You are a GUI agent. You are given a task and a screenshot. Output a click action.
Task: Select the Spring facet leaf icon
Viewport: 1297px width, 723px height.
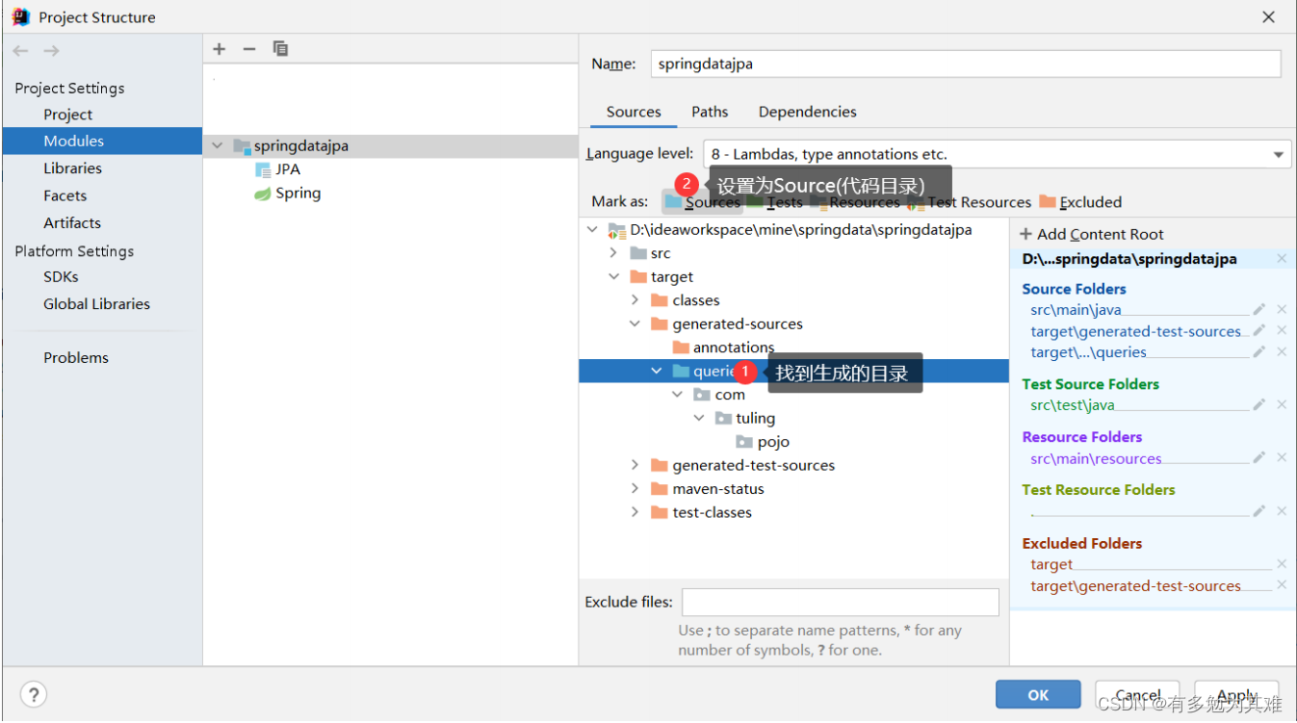coord(263,194)
